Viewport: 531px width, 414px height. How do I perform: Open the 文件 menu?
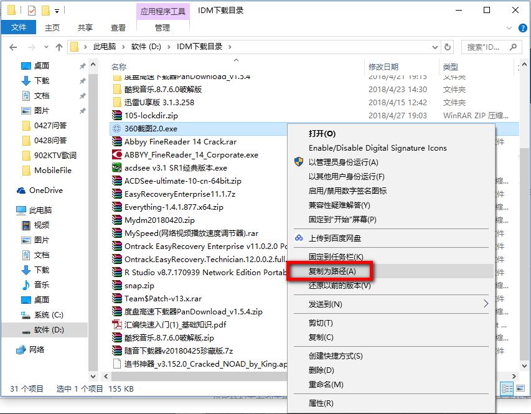click(x=18, y=27)
